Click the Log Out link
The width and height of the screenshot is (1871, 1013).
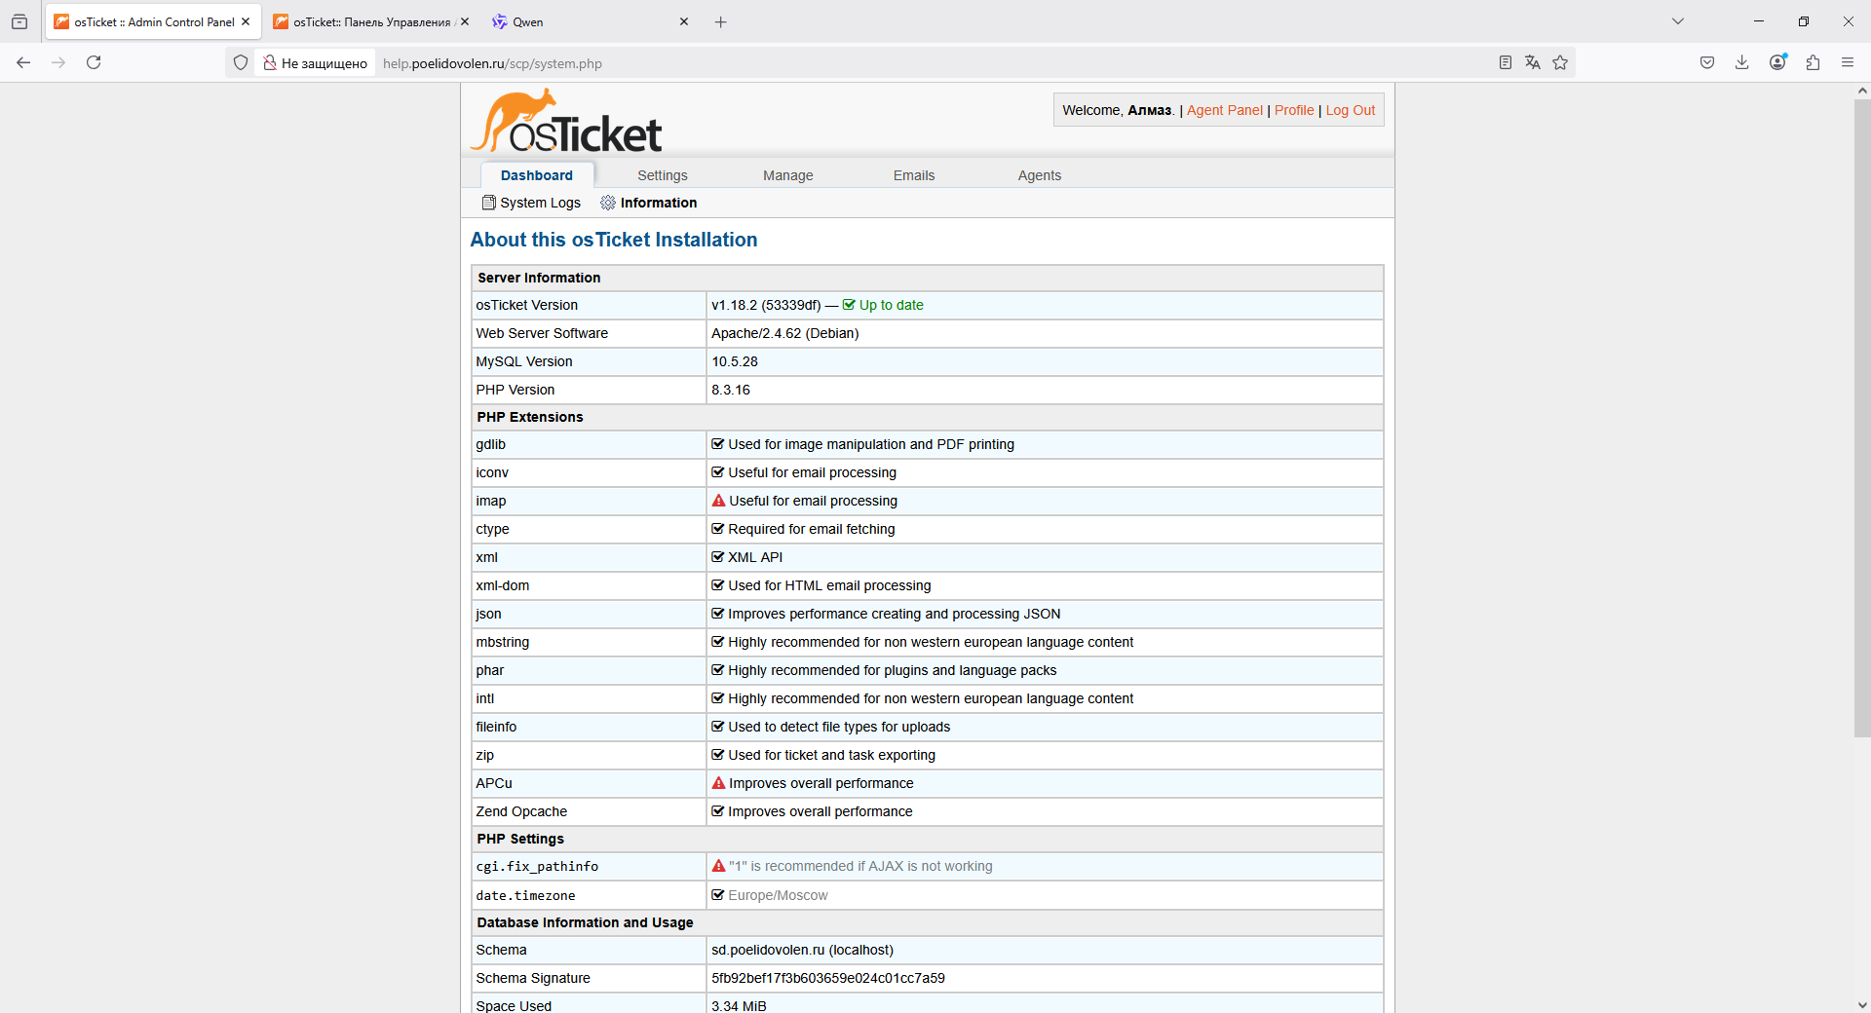(1350, 110)
